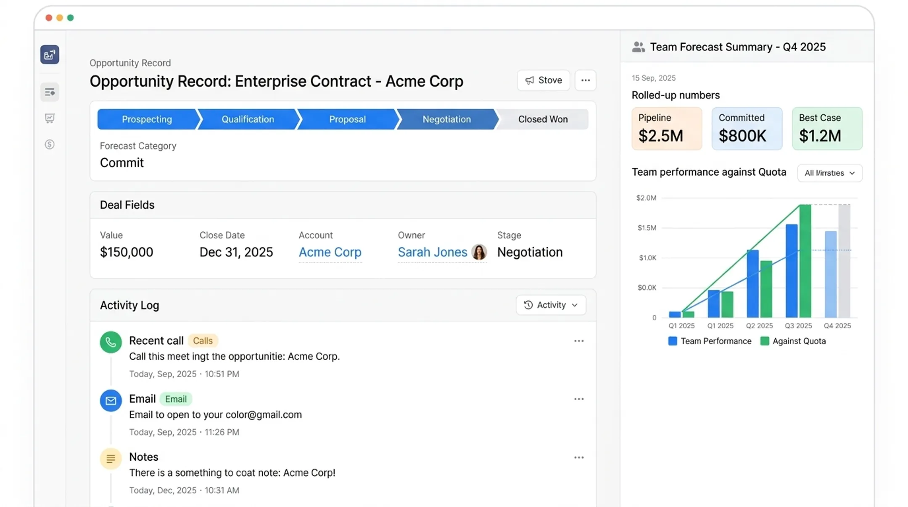
Task: Click the Q3 2025 green bar
Action: (805, 261)
